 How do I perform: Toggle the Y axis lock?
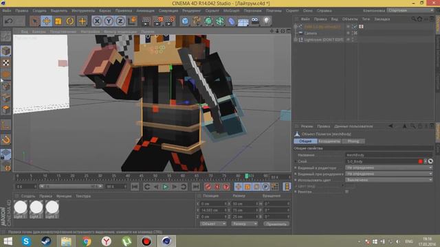tap(109, 21)
